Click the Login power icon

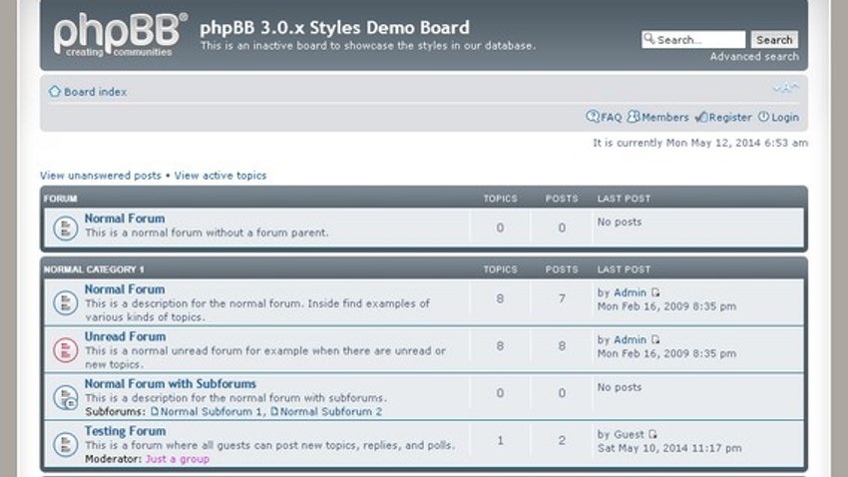763,117
